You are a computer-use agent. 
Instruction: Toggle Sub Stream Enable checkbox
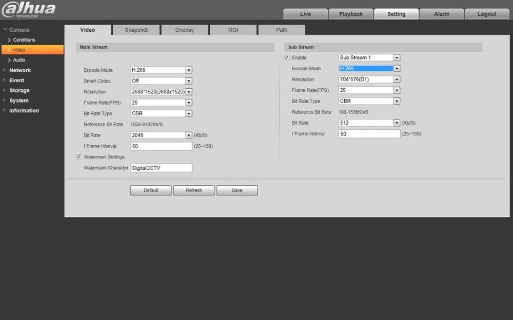pyautogui.click(x=287, y=57)
